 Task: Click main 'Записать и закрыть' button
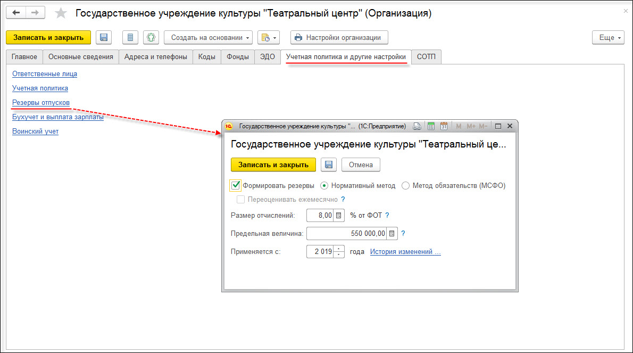pos(48,38)
